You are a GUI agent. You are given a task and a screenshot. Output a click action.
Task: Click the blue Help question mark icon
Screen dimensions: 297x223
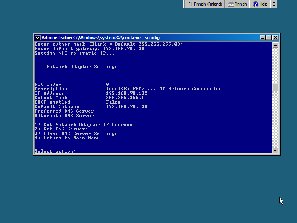click(x=255, y=4)
